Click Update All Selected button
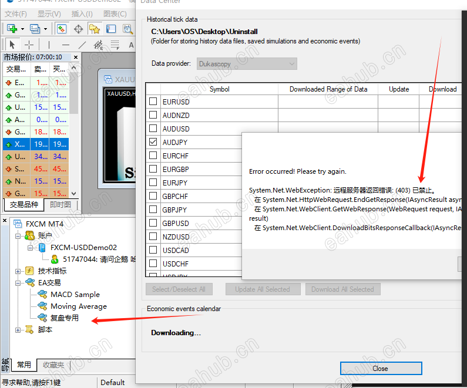 (263, 289)
